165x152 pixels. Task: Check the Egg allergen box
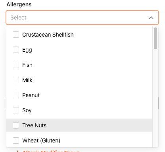click(x=16, y=50)
